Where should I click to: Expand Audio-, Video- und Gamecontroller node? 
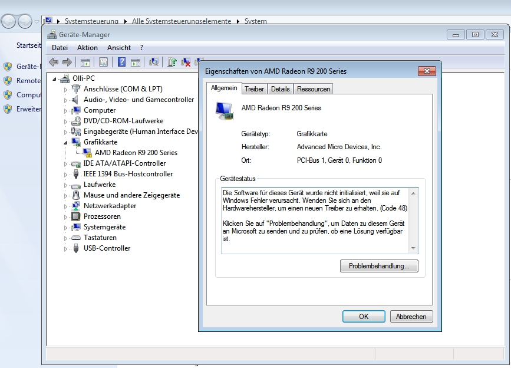click(x=65, y=100)
